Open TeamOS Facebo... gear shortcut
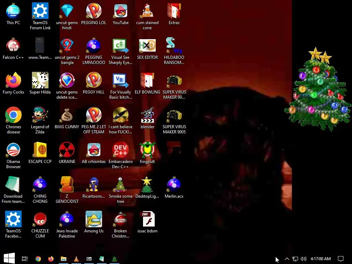352x264 pixels. pyautogui.click(x=13, y=225)
